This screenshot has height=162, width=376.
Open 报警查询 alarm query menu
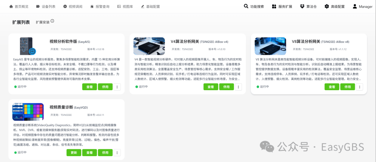tap(100, 7)
